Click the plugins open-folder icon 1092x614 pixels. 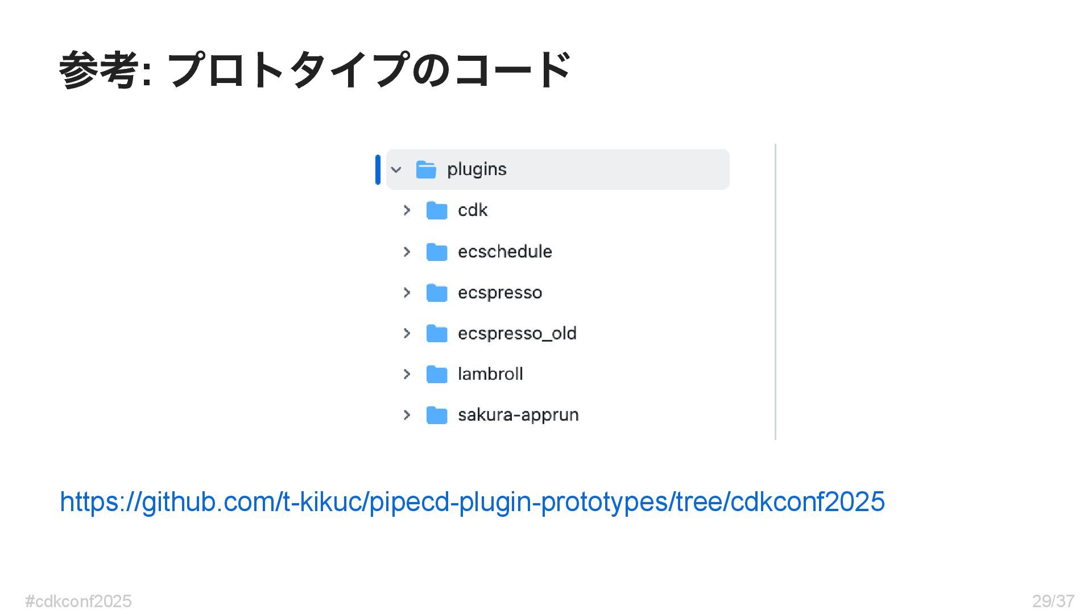point(426,169)
